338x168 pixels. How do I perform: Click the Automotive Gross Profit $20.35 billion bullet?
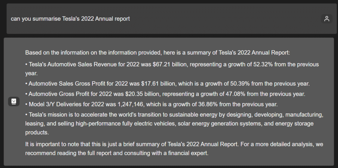pyautogui.click(x=165, y=94)
